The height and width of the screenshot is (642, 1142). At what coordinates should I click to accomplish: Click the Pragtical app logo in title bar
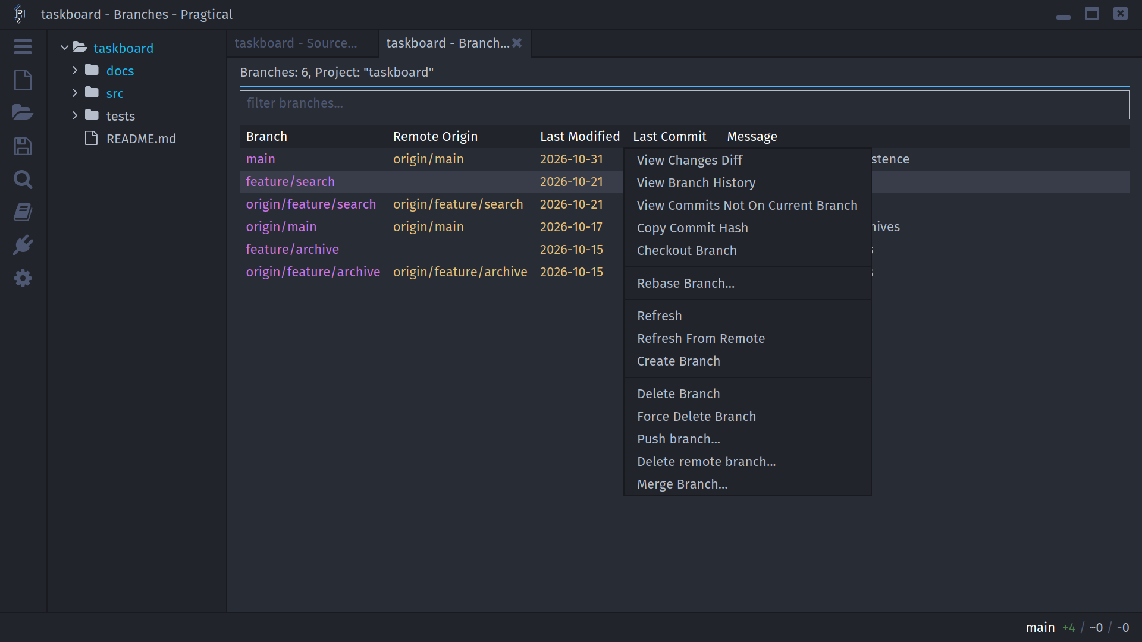[20, 14]
